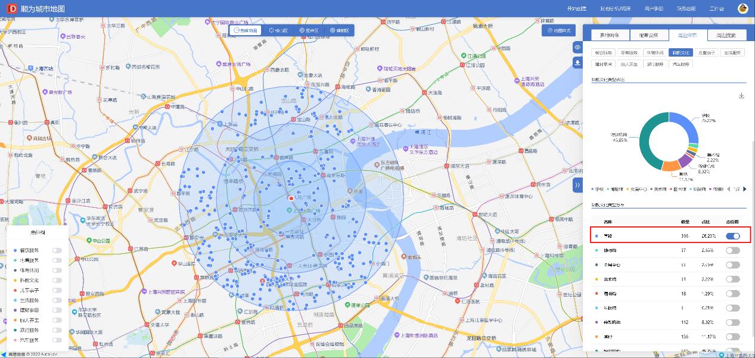Image resolution: width=755 pixels, height=358 pixels.
Task: Click the download icon beside right panel
Action: coord(577,63)
